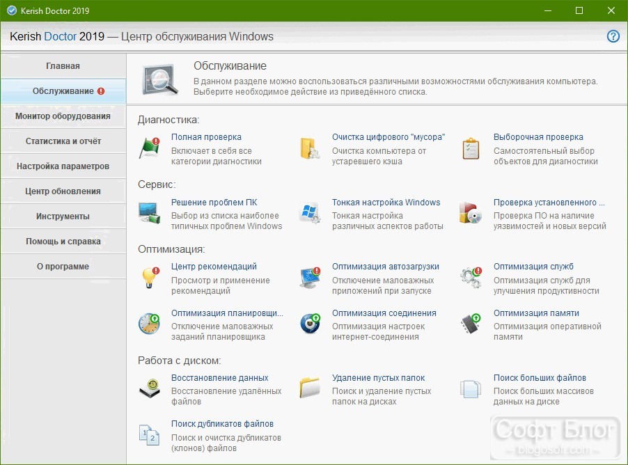The height and width of the screenshot is (465, 628).
Task: Go to Настройка параметров tab
Action: click(63, 166)
